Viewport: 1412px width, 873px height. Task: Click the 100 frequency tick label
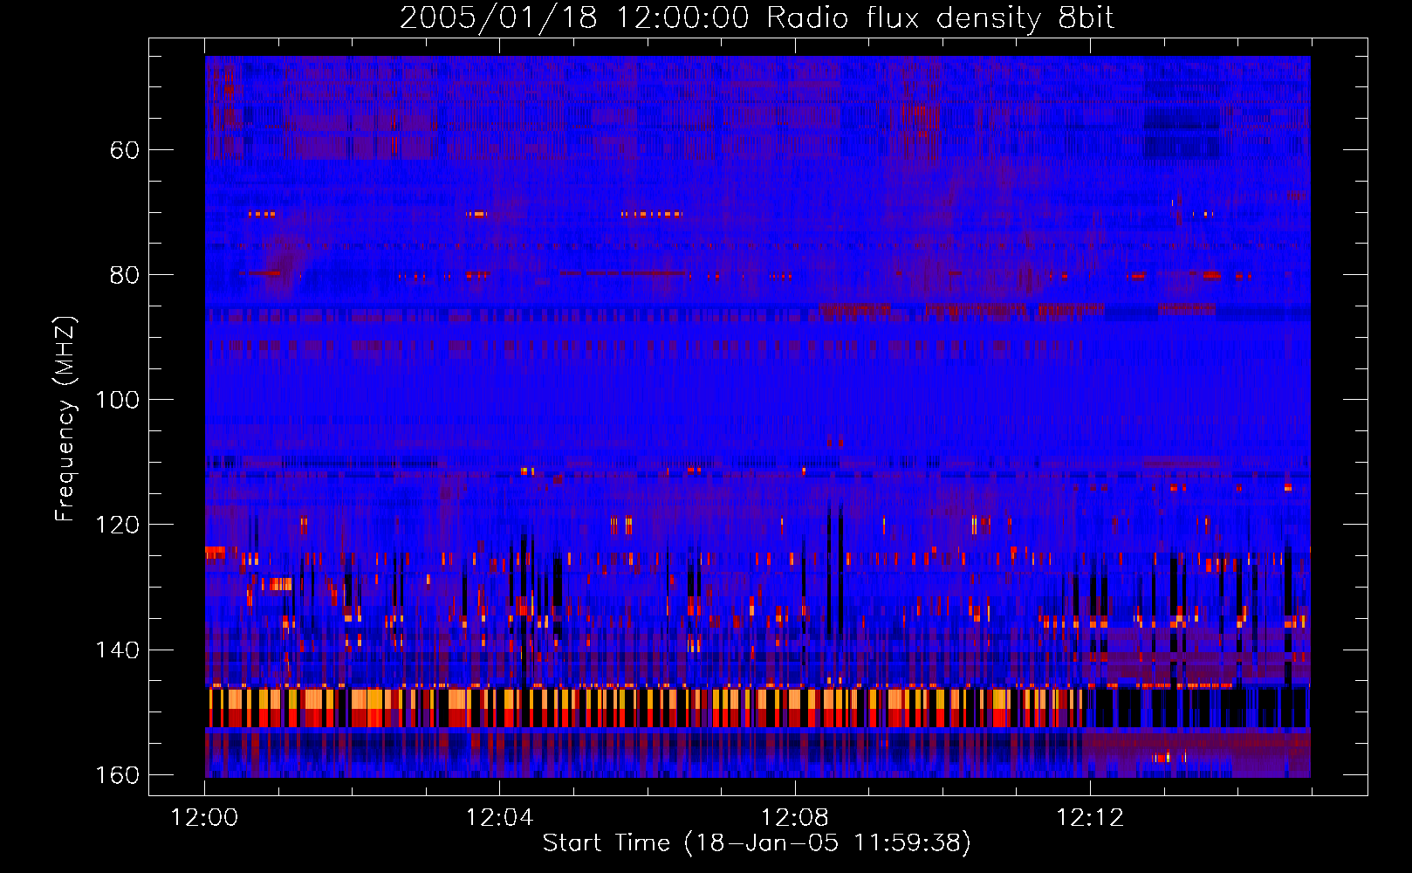(117, 400)
